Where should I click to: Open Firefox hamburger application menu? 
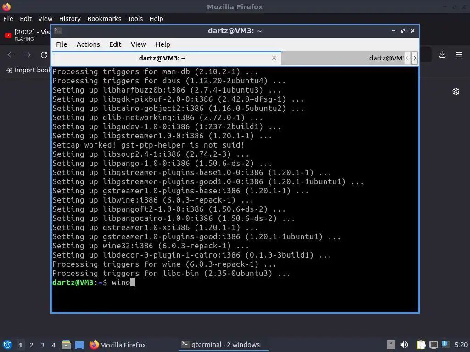tap(459, 55)
